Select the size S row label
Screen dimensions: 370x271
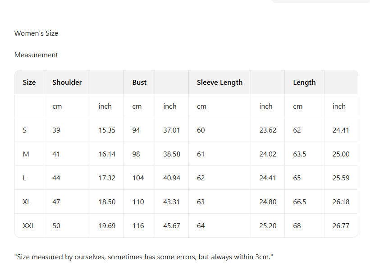(25, 130)
